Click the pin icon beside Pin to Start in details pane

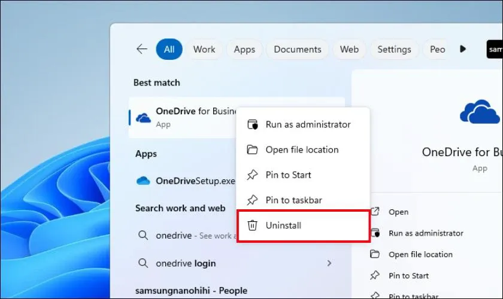375,275
